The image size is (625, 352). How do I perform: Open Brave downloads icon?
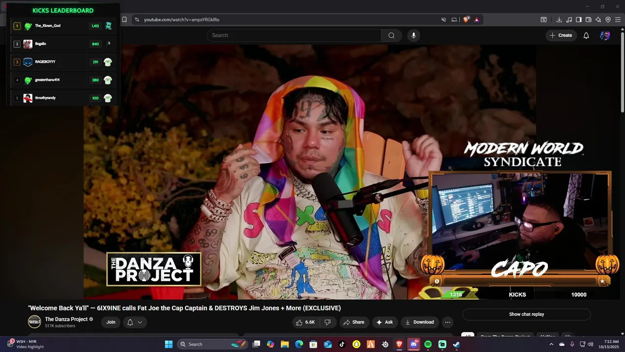click(x=559, y=20)
